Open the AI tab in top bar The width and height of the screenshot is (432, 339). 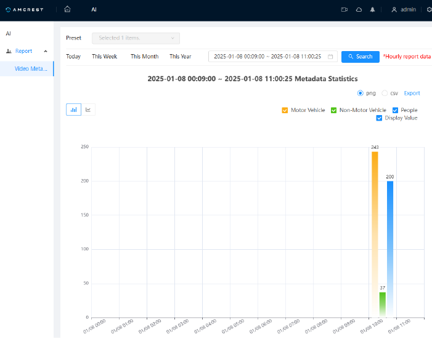click(x=94, y=10)
